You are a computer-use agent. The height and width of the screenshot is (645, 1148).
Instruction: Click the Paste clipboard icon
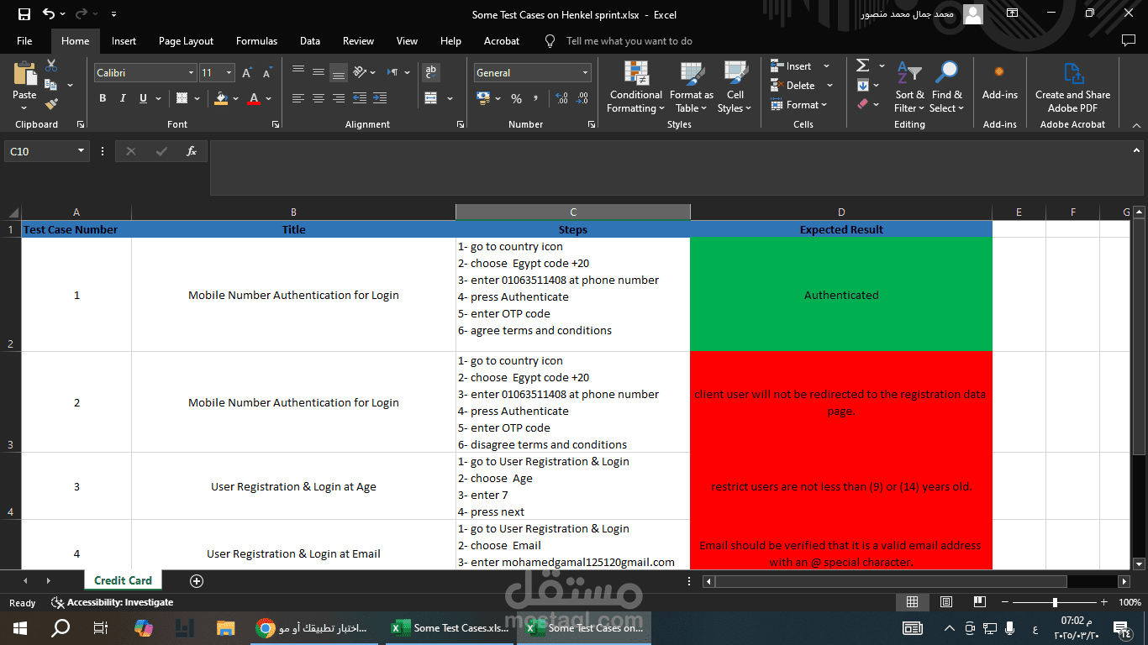click(x=24, y=74)
